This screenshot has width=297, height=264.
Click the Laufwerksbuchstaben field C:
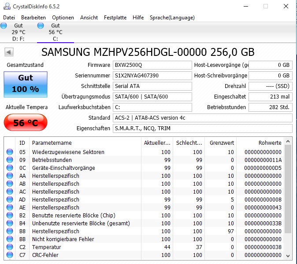152,107
